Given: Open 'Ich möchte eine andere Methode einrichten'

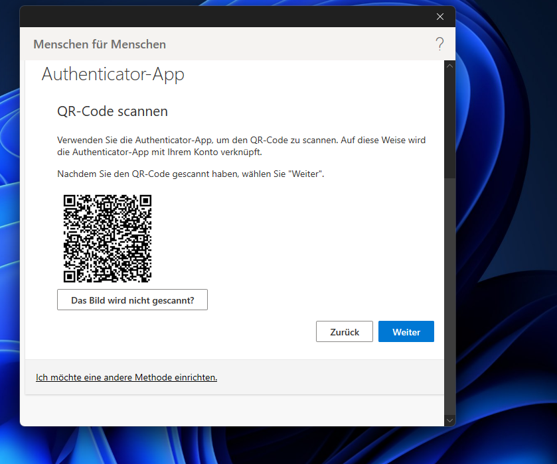Looking at the screenshot, I should tap(126, 377).
